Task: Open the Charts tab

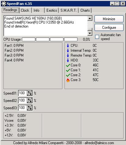Action: [85, 10]
